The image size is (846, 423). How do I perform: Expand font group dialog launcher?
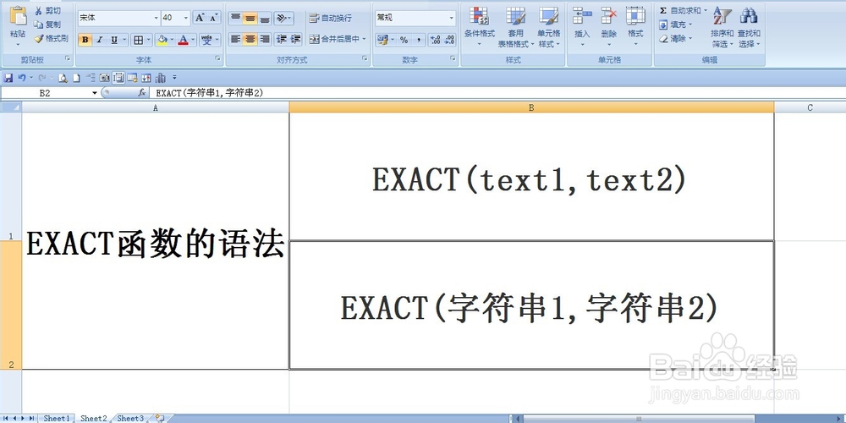[218, 58]
